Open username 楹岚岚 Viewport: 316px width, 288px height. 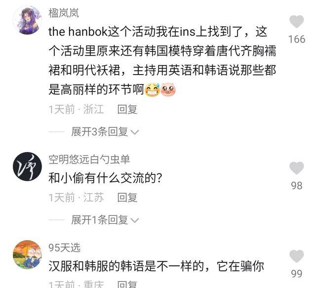click(64, 13)
